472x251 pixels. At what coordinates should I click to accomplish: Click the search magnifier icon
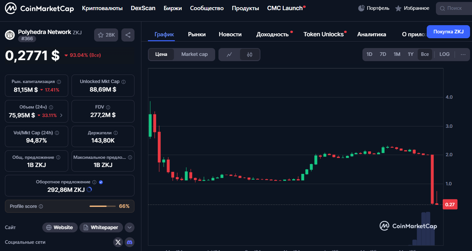point(442,8)
